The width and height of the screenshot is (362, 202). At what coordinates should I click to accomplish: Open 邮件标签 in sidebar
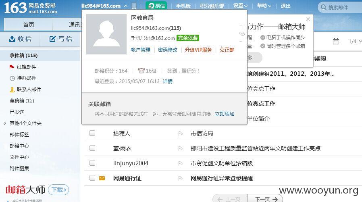point(19,135)
